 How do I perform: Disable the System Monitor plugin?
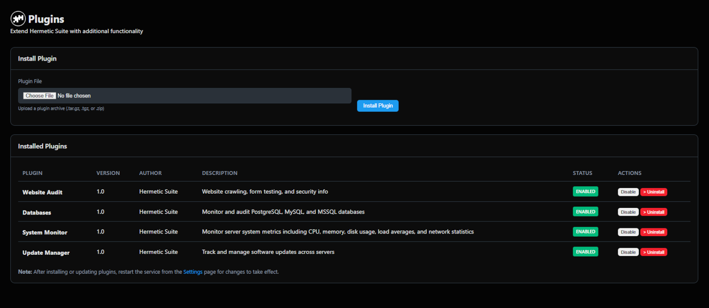point(628,232)
